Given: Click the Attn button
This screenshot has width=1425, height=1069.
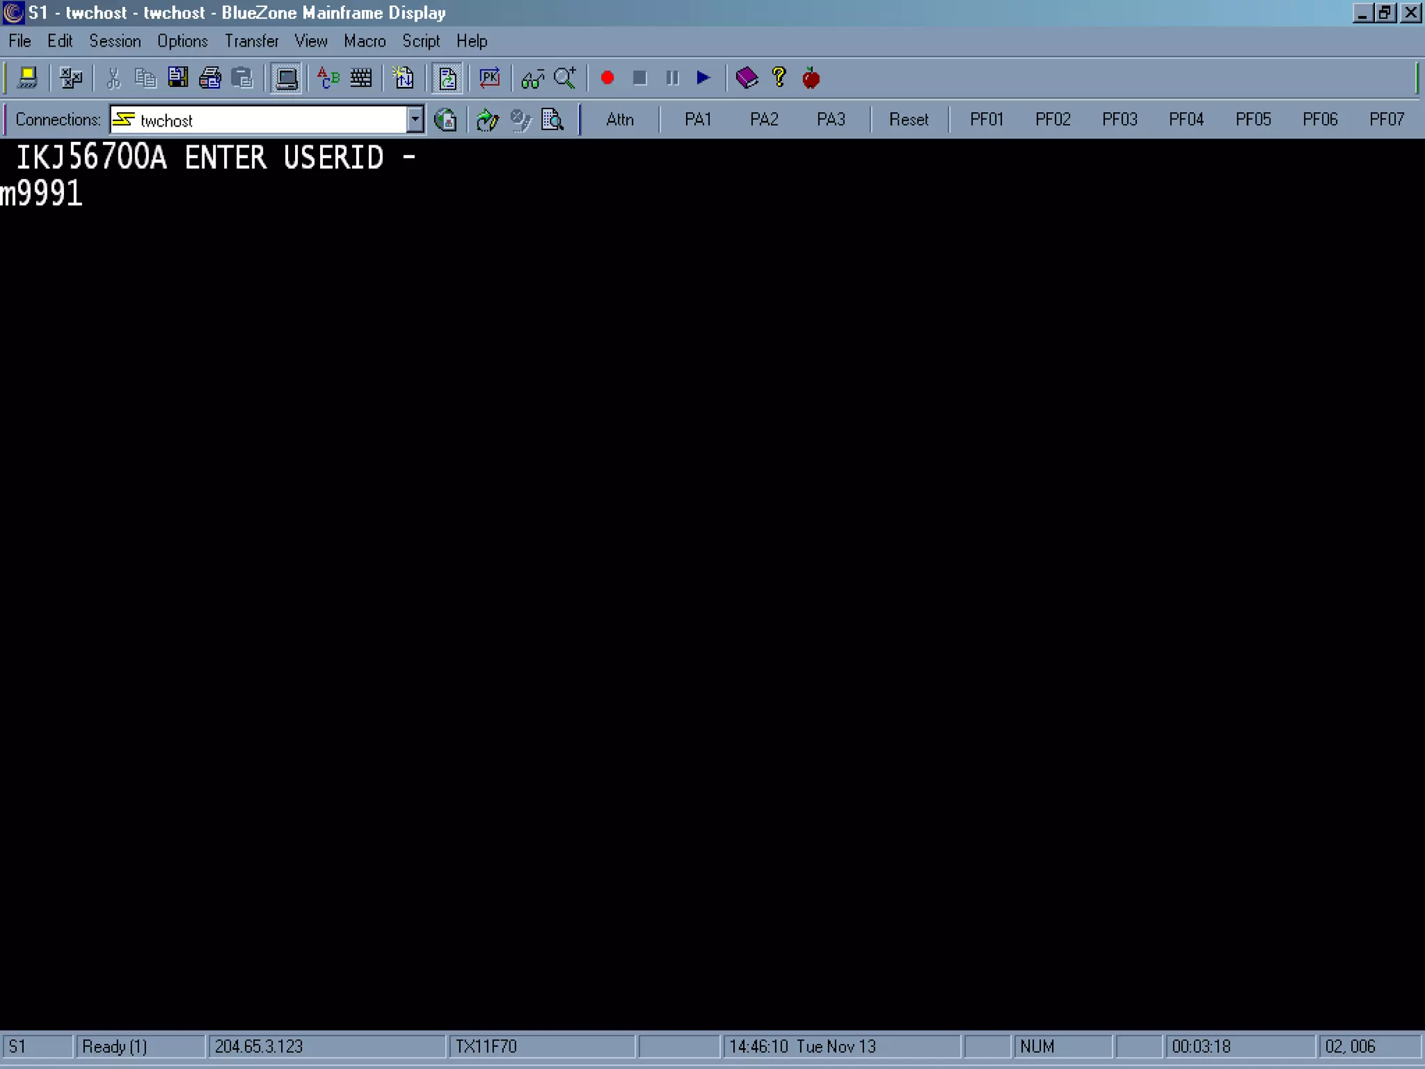Looking at the screenshot, I should (x=619, y=120).
